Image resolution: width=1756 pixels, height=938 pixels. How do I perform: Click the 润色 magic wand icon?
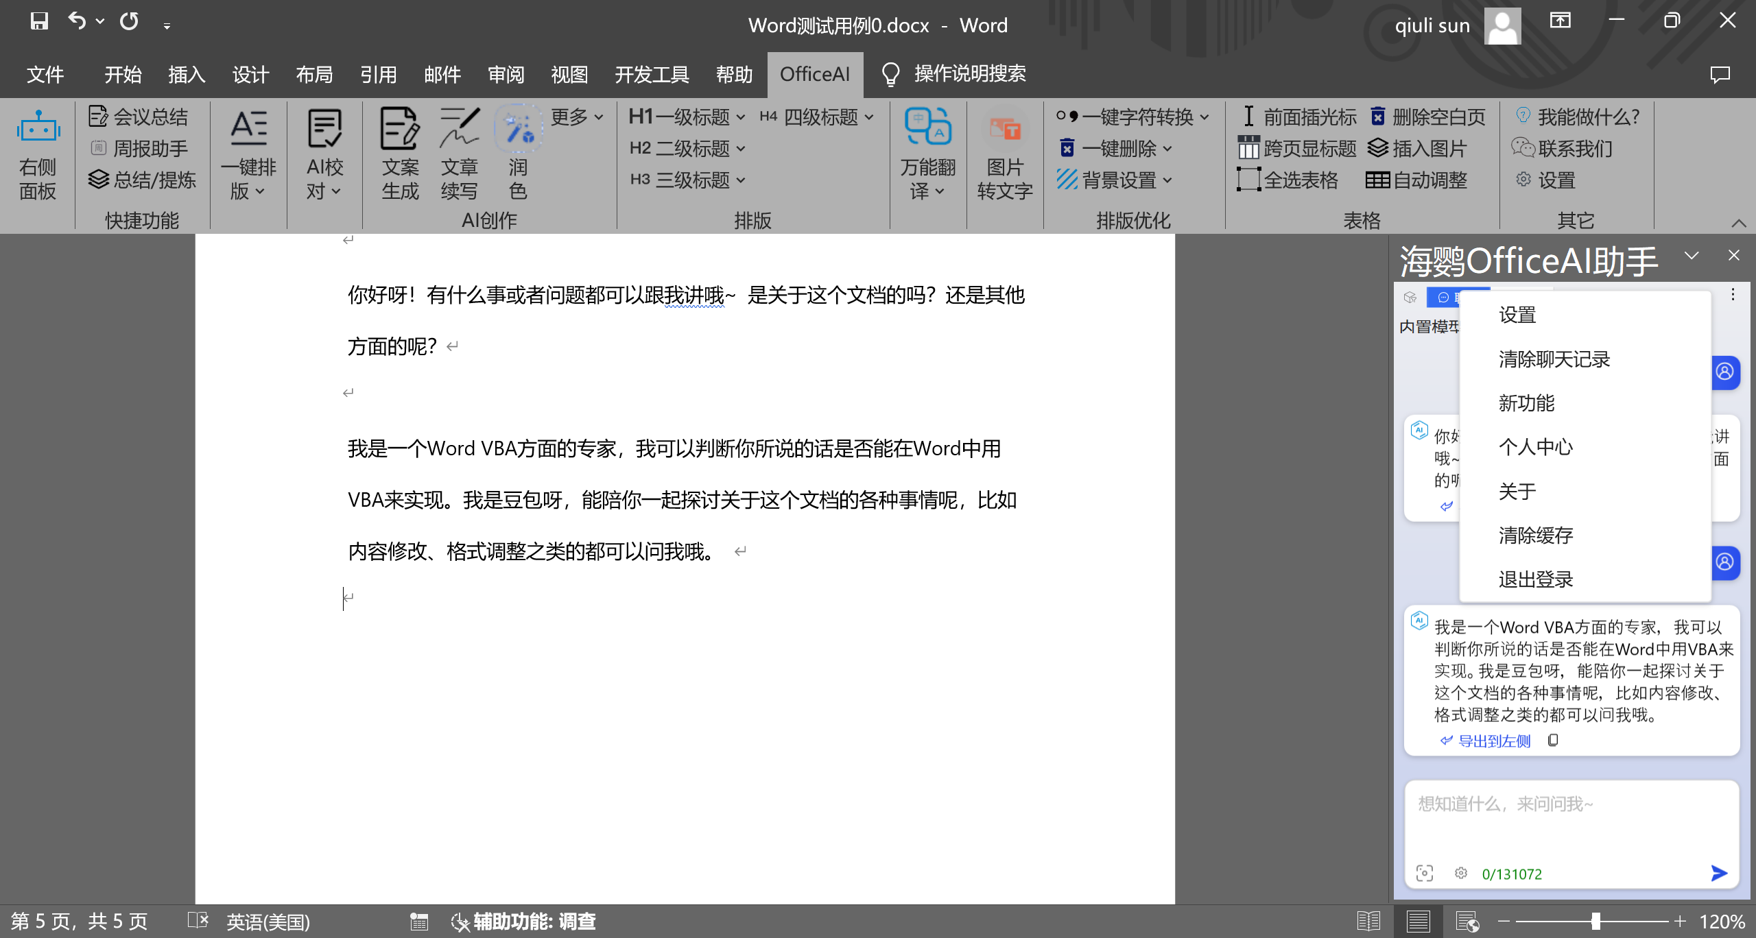518,128
